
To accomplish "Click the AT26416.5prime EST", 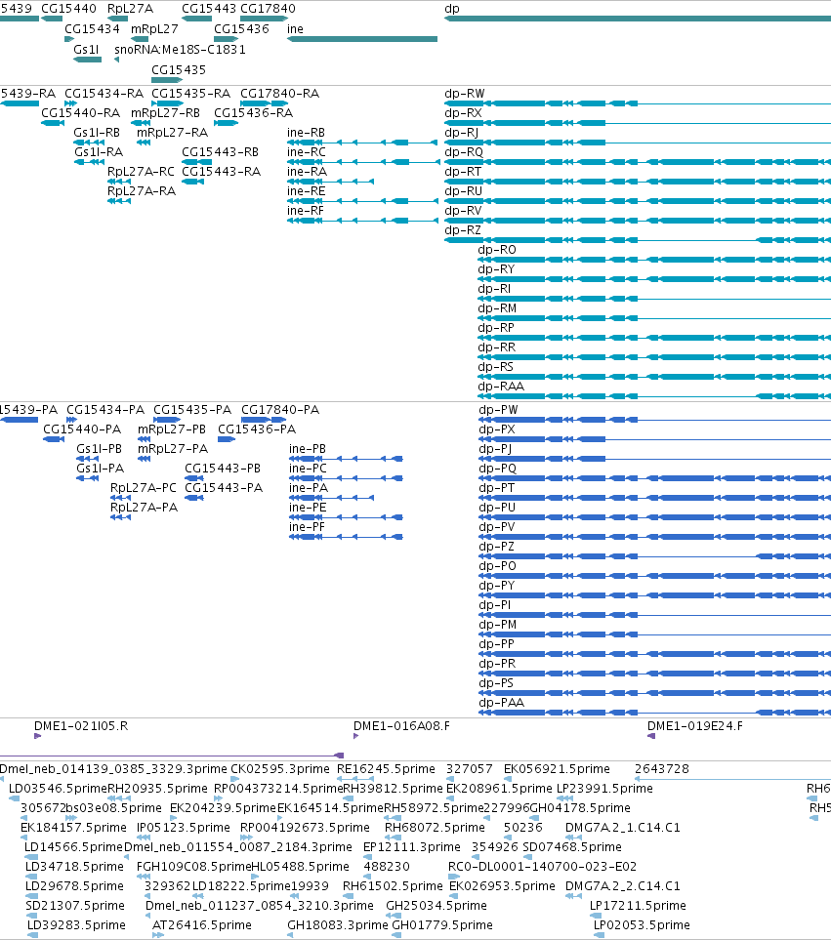I will [158, 935].
